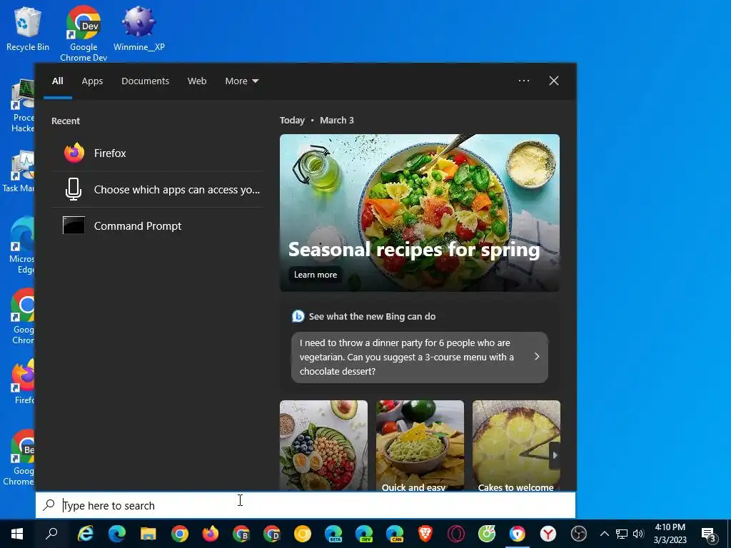Show hidden system tray icons

604,534
